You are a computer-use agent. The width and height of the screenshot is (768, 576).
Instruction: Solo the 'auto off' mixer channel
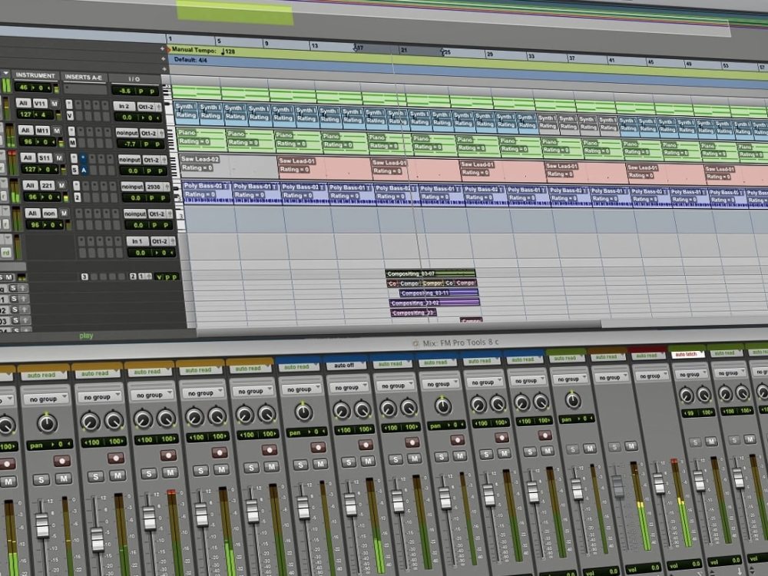(348, 462)
